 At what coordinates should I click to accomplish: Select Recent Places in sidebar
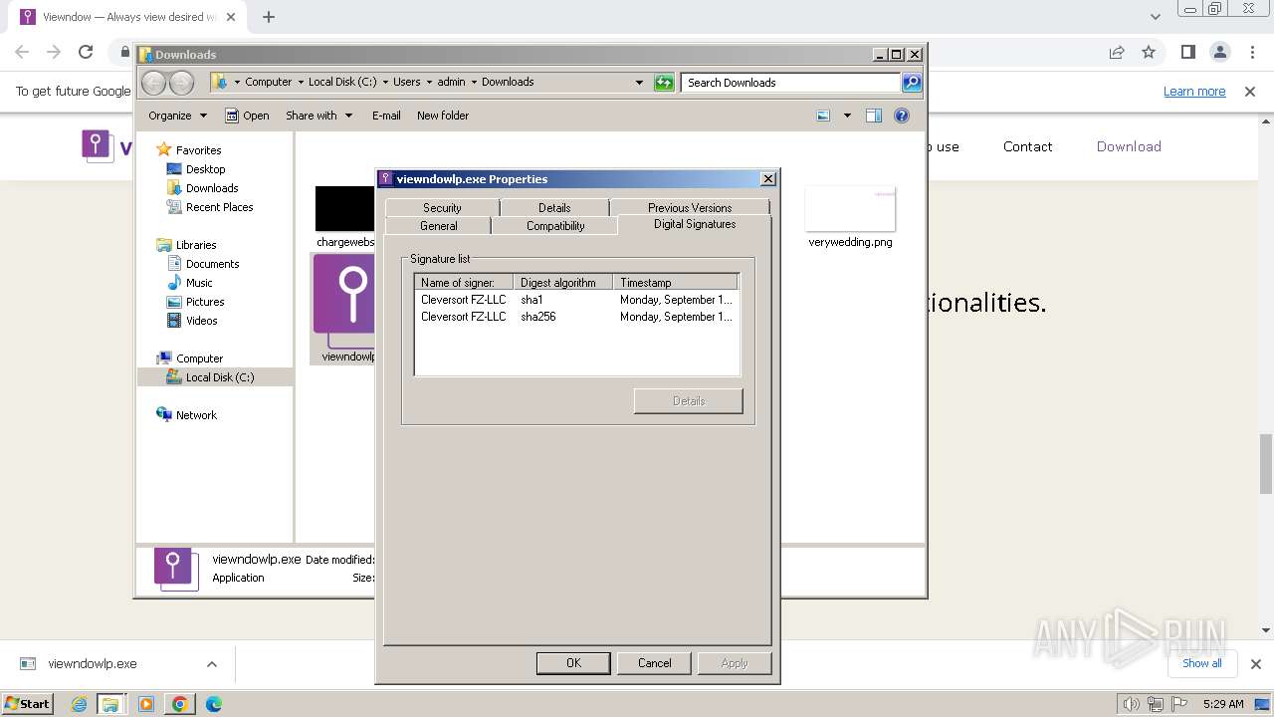[x=219, y=207]
